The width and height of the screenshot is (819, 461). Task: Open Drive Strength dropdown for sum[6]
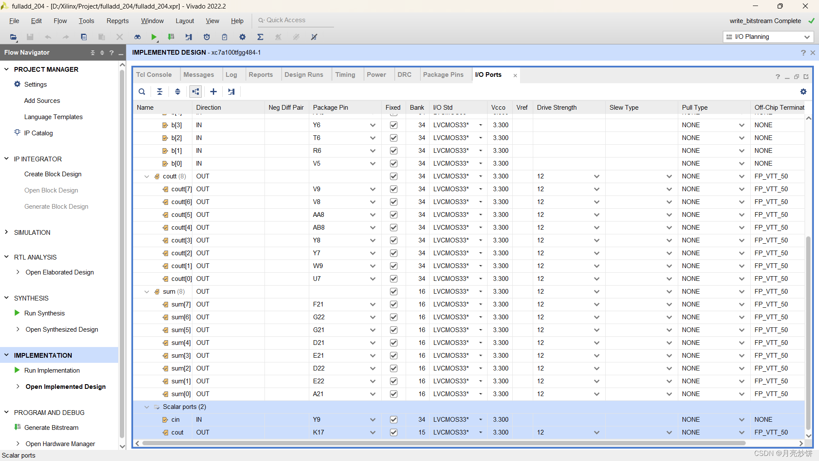point(597,317)
